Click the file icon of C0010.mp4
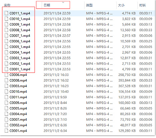Screen dimensions: 156x138 pyautogui.click(x=6, y=92)
